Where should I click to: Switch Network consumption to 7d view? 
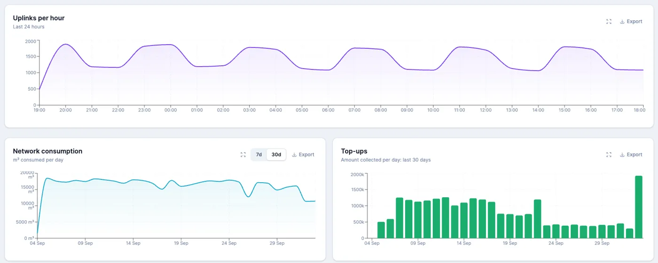pos(258,155)
